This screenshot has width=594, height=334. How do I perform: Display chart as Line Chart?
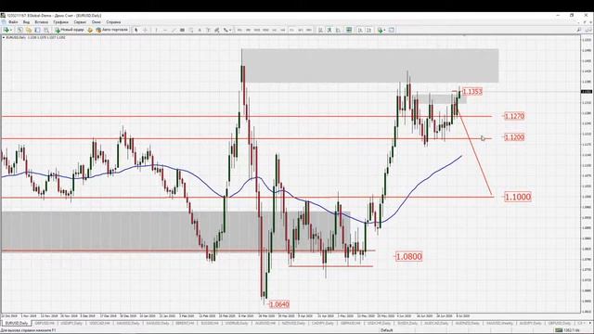point(338,30)
